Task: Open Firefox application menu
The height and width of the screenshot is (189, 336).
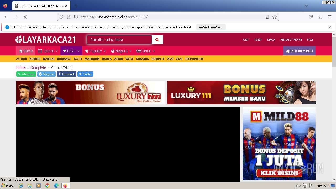Action: pos(330,17)
